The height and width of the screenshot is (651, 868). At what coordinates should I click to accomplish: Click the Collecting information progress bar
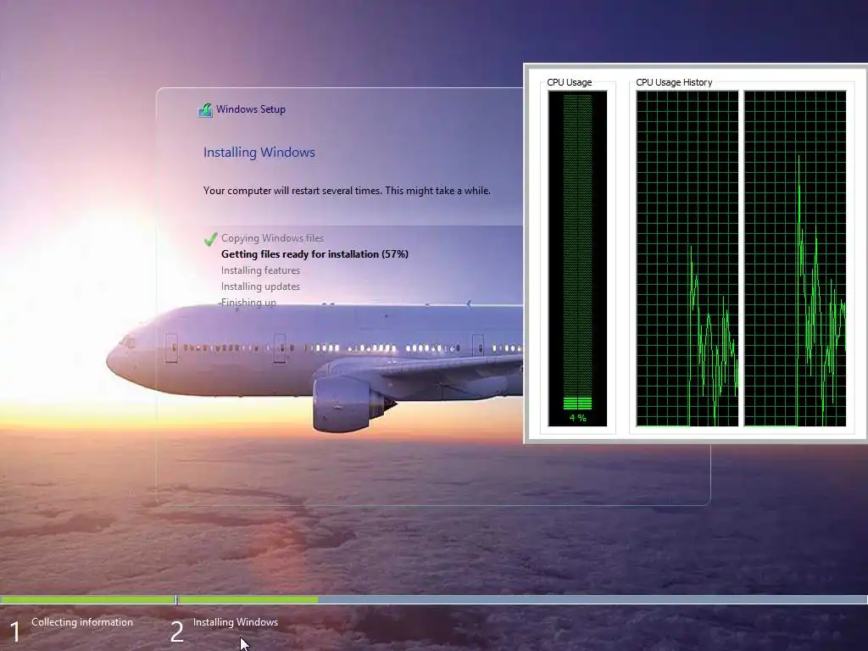pyautogui.click(x=87, y=599)
